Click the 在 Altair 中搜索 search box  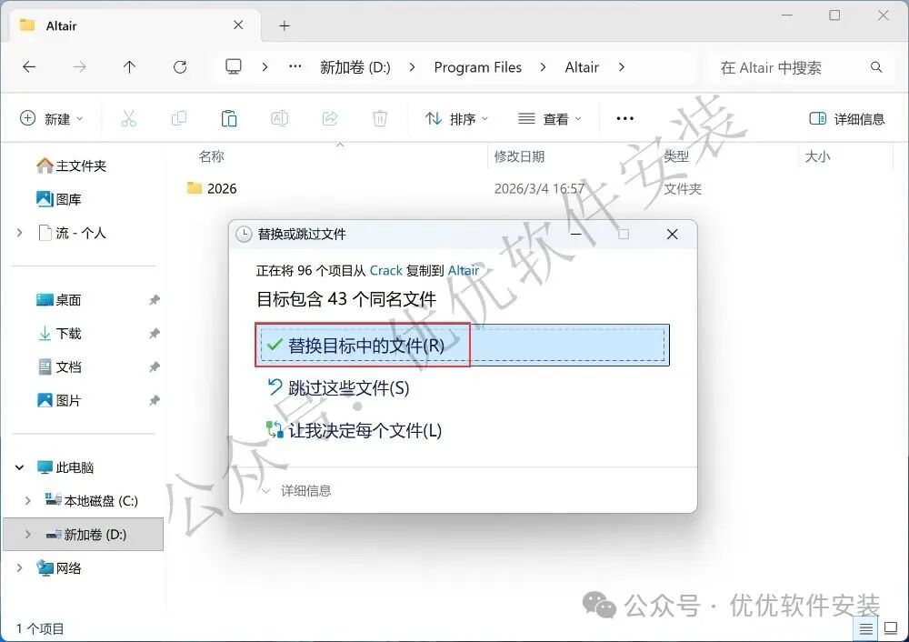801,67
